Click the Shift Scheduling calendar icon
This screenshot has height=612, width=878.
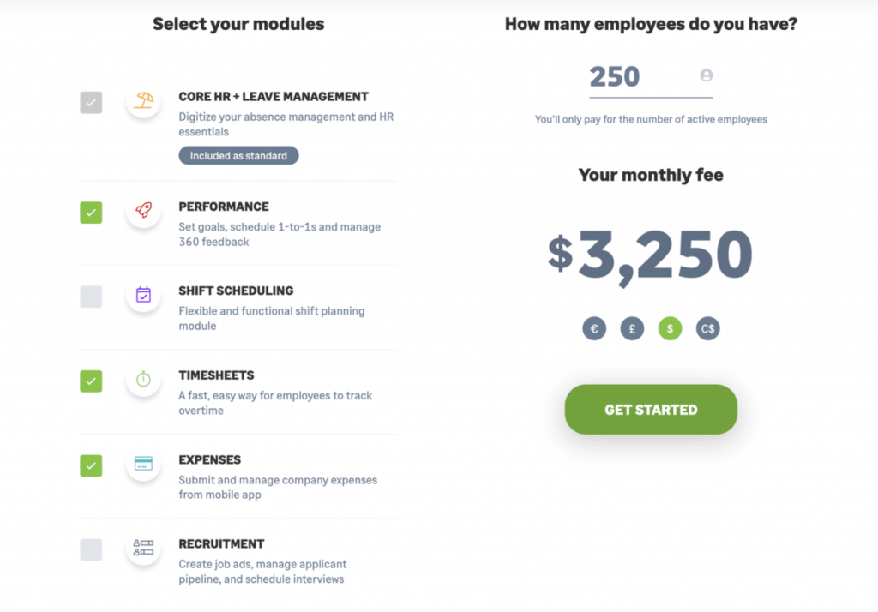click(x=143, y=296)
